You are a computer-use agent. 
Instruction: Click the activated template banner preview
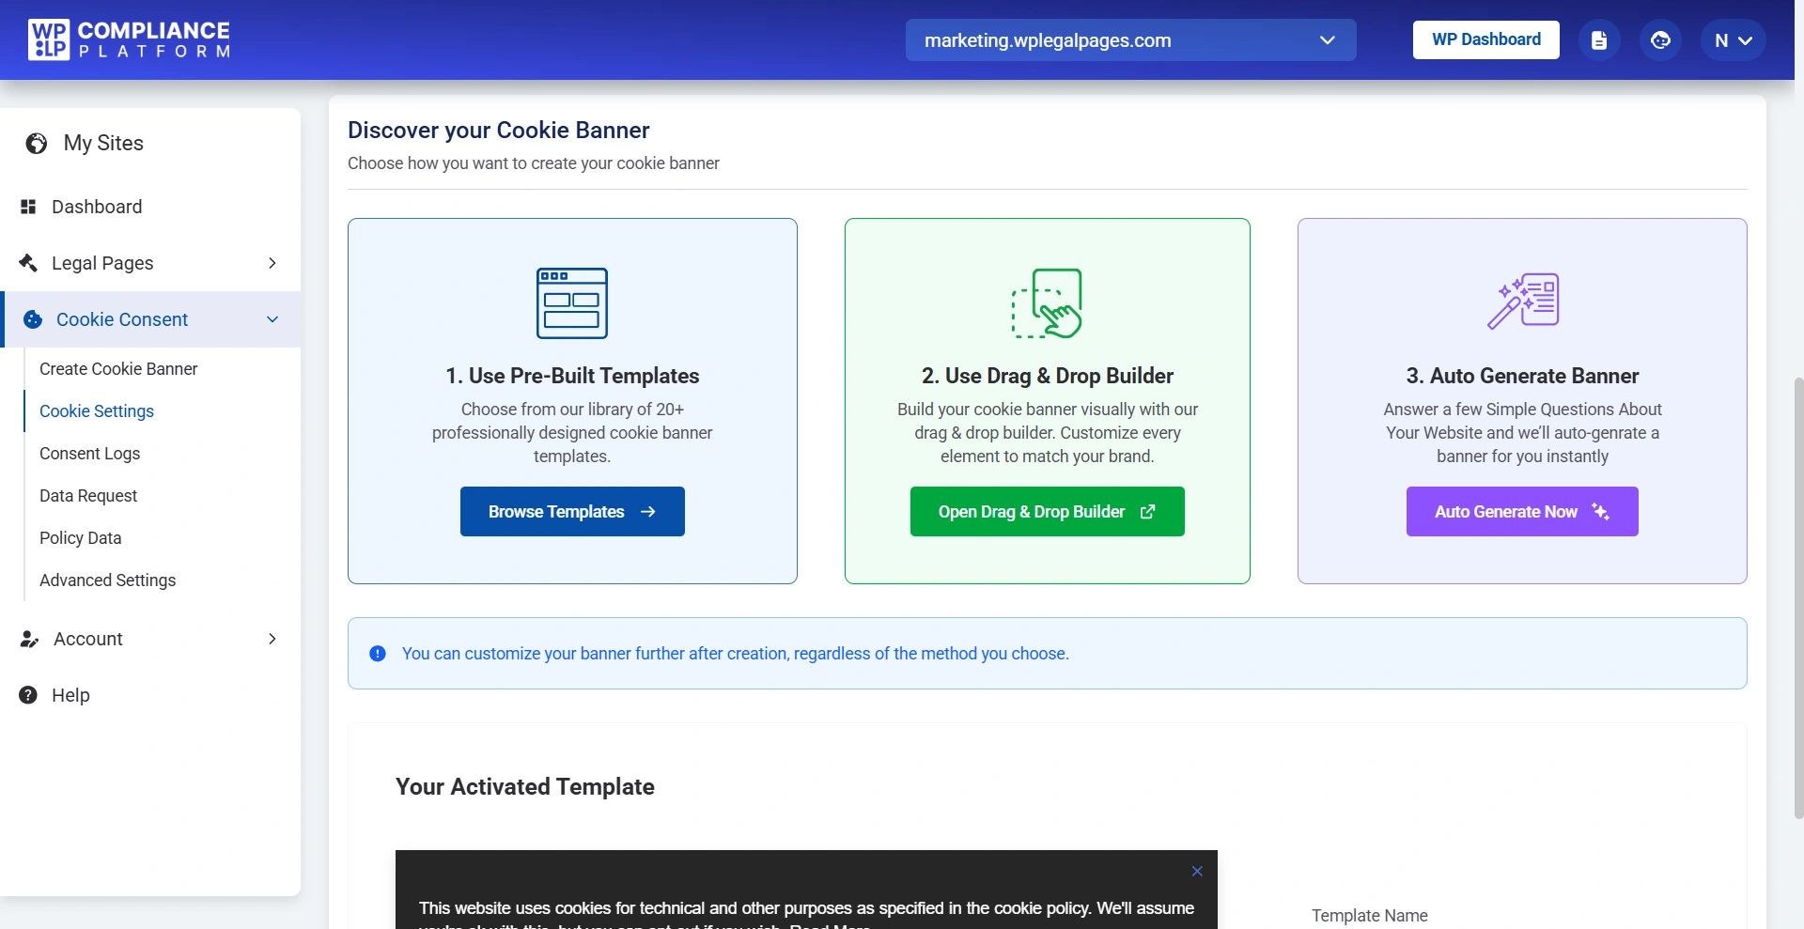pyautogui.click(x=806, y=890)
